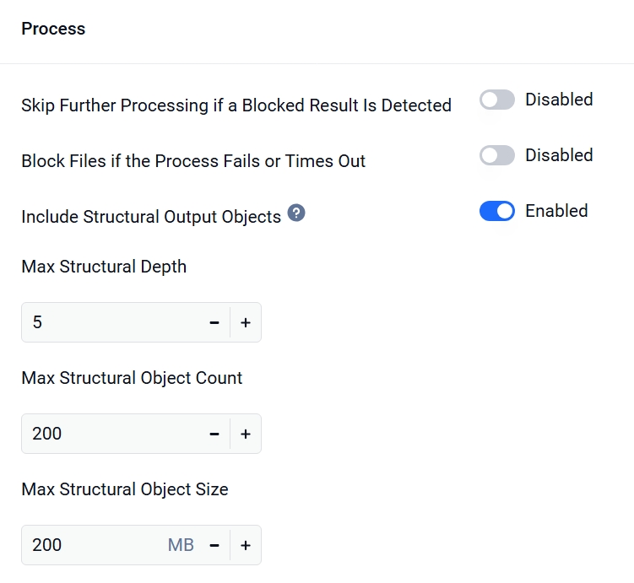Turn on Block Files if Process Fails switch
Image resolution: width=634 pixels, height=583 pixels.
pyautogui.click(x=497, y=155)
